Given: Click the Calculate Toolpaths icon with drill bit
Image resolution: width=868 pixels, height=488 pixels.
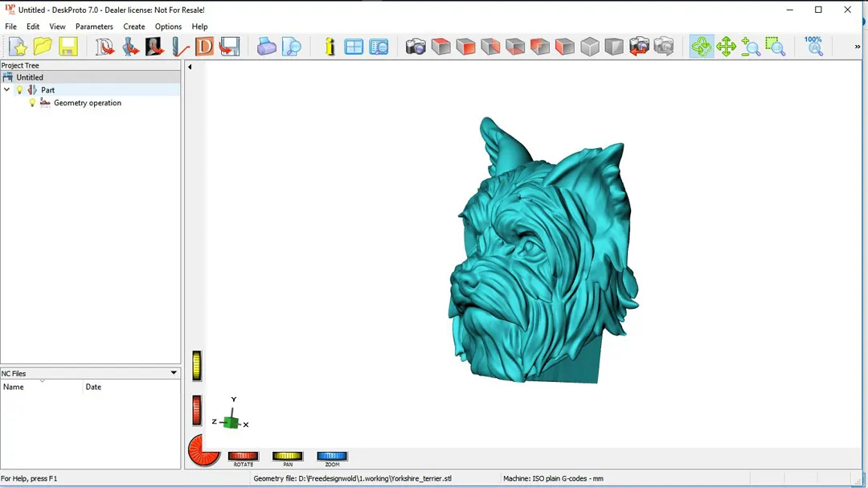Looking at the screenshot, I should (179, 47).
